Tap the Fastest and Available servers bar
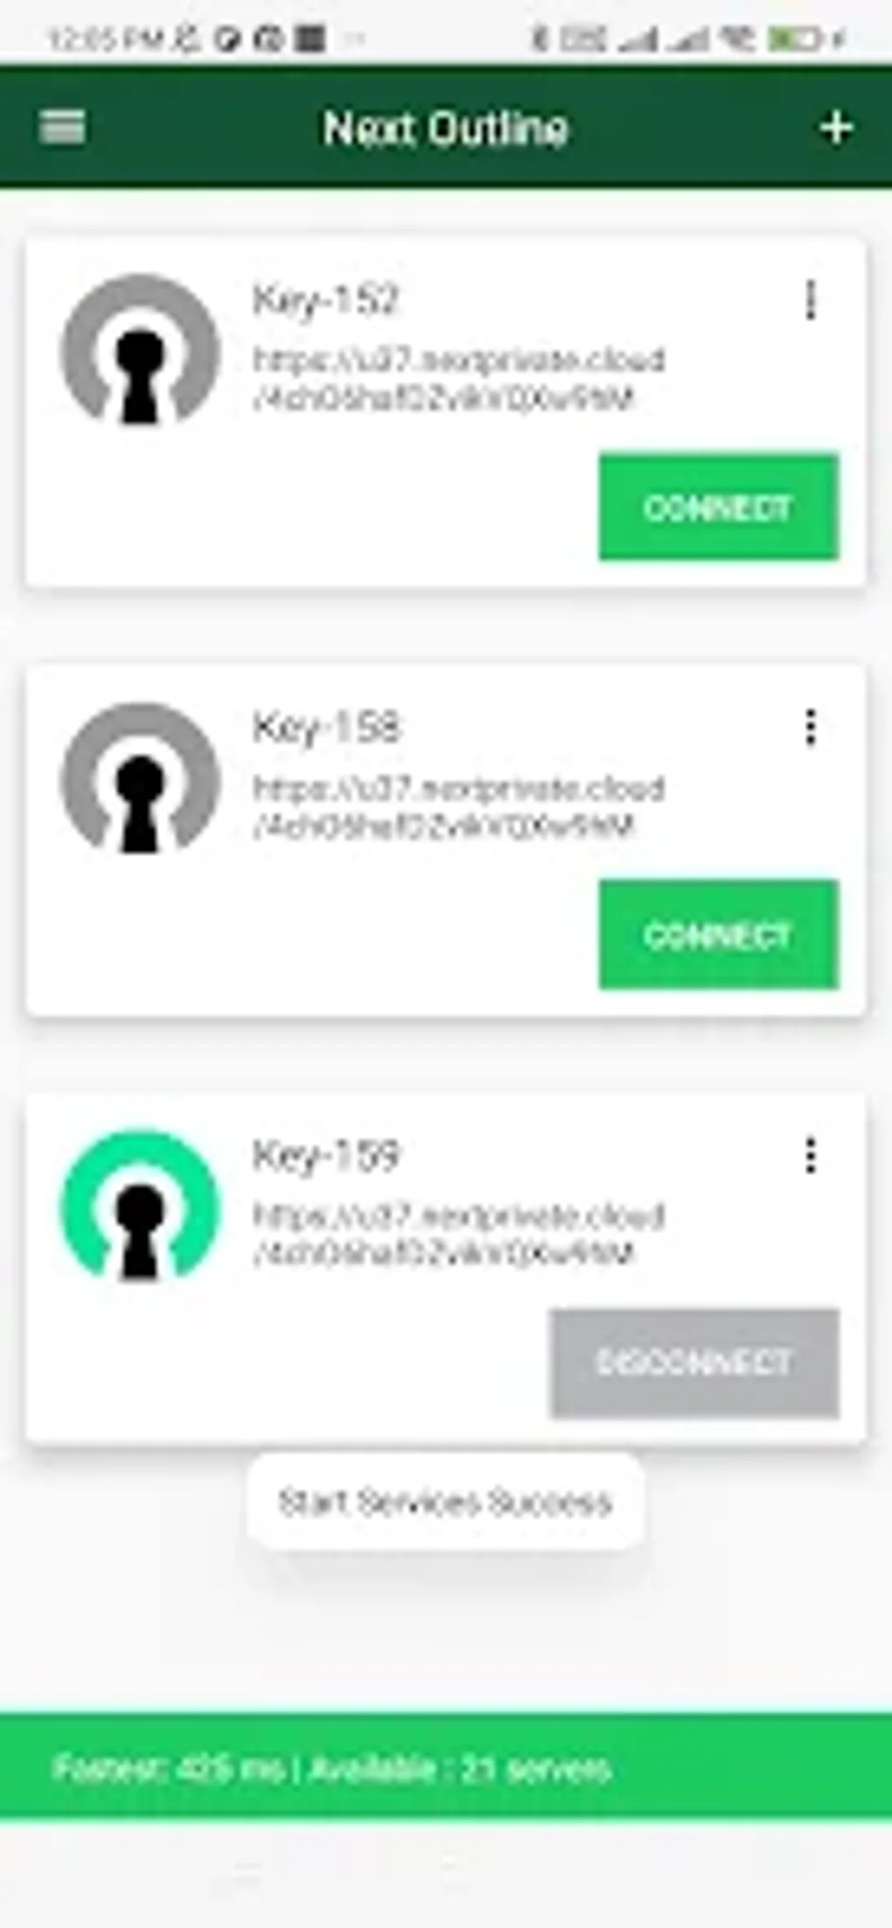Screen dimensions: 892x1928 pyautogui.click(x=446, y=1768)
